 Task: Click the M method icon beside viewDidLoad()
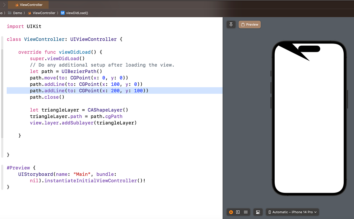click(62, 13)
